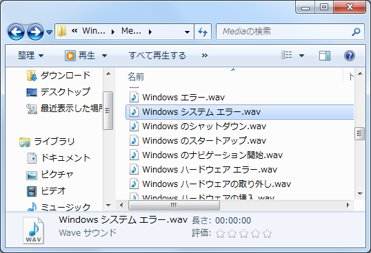Open ダウンロード in navigation pane
The image size is (371, 253).
66,76
